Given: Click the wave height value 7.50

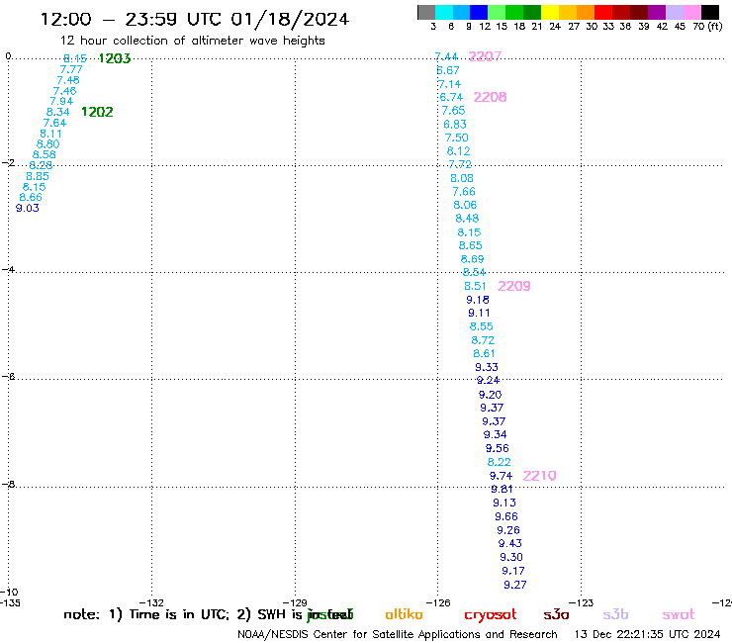Looking at the screenshot, I should 457,138.
